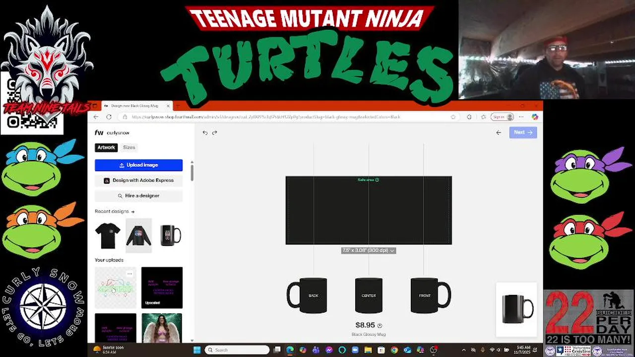
Task: Add this page to favorites
Action: tap(453, 117)
